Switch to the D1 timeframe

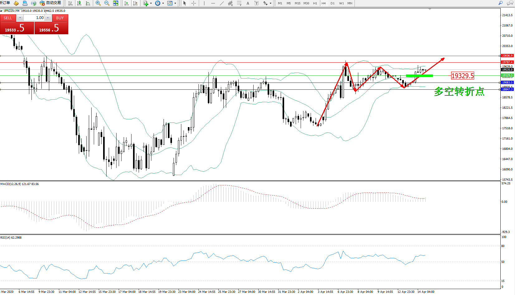[332, 3]
